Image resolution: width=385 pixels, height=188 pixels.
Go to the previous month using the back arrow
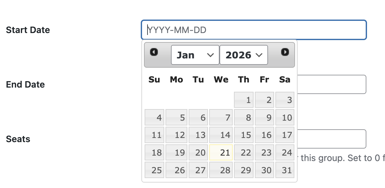(154, 52)
